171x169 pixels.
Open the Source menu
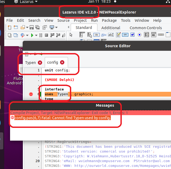pyautogui.click(x=64, y=20)
